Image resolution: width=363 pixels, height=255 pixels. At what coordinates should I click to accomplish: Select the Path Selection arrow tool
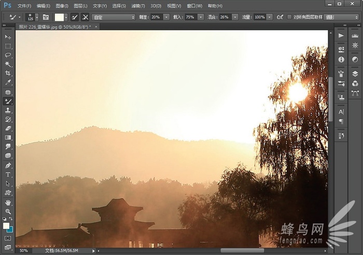tap(8, 183)
